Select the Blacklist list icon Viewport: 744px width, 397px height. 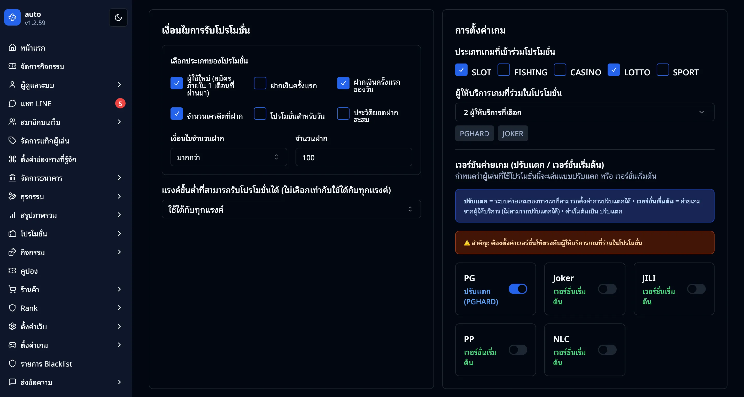tap(12, 364)
